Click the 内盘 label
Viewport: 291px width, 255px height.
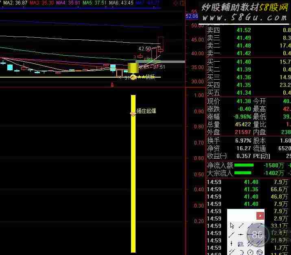(259, 132)
